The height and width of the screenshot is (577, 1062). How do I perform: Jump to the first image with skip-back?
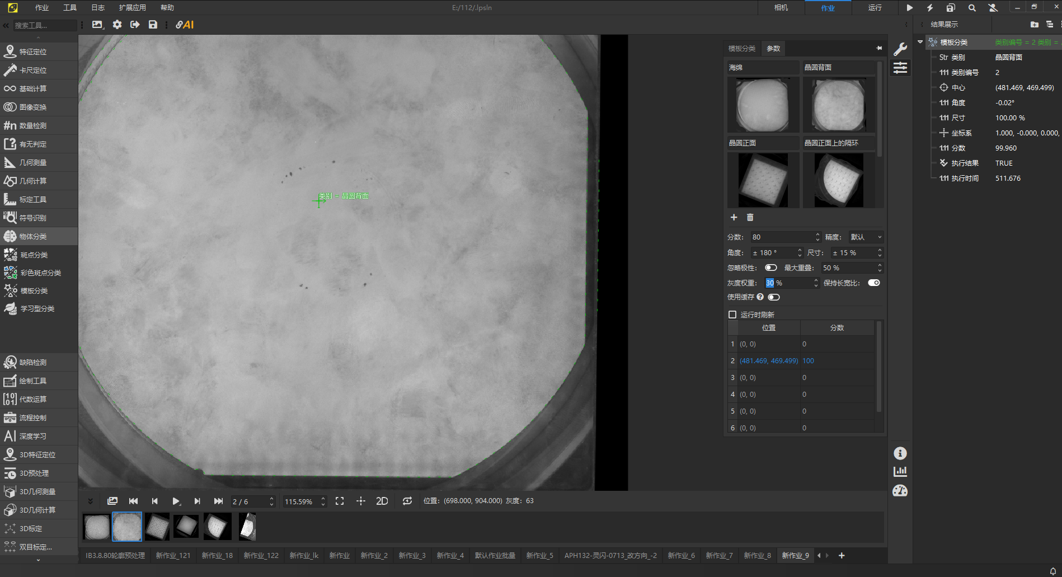coord(133,501)
